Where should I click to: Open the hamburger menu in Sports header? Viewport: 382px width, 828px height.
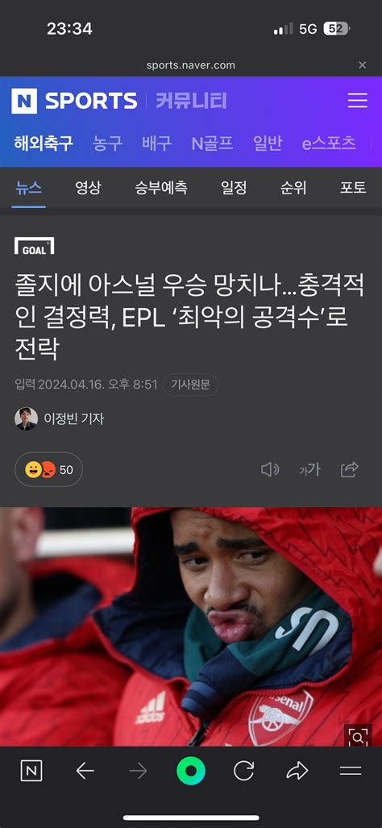tap(357, 100)
